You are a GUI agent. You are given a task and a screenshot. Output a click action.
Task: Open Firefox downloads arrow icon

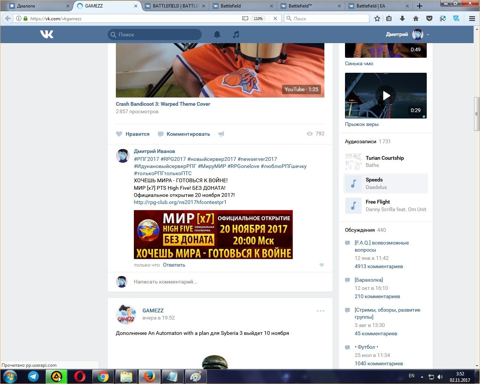click(x=402, y=18)
